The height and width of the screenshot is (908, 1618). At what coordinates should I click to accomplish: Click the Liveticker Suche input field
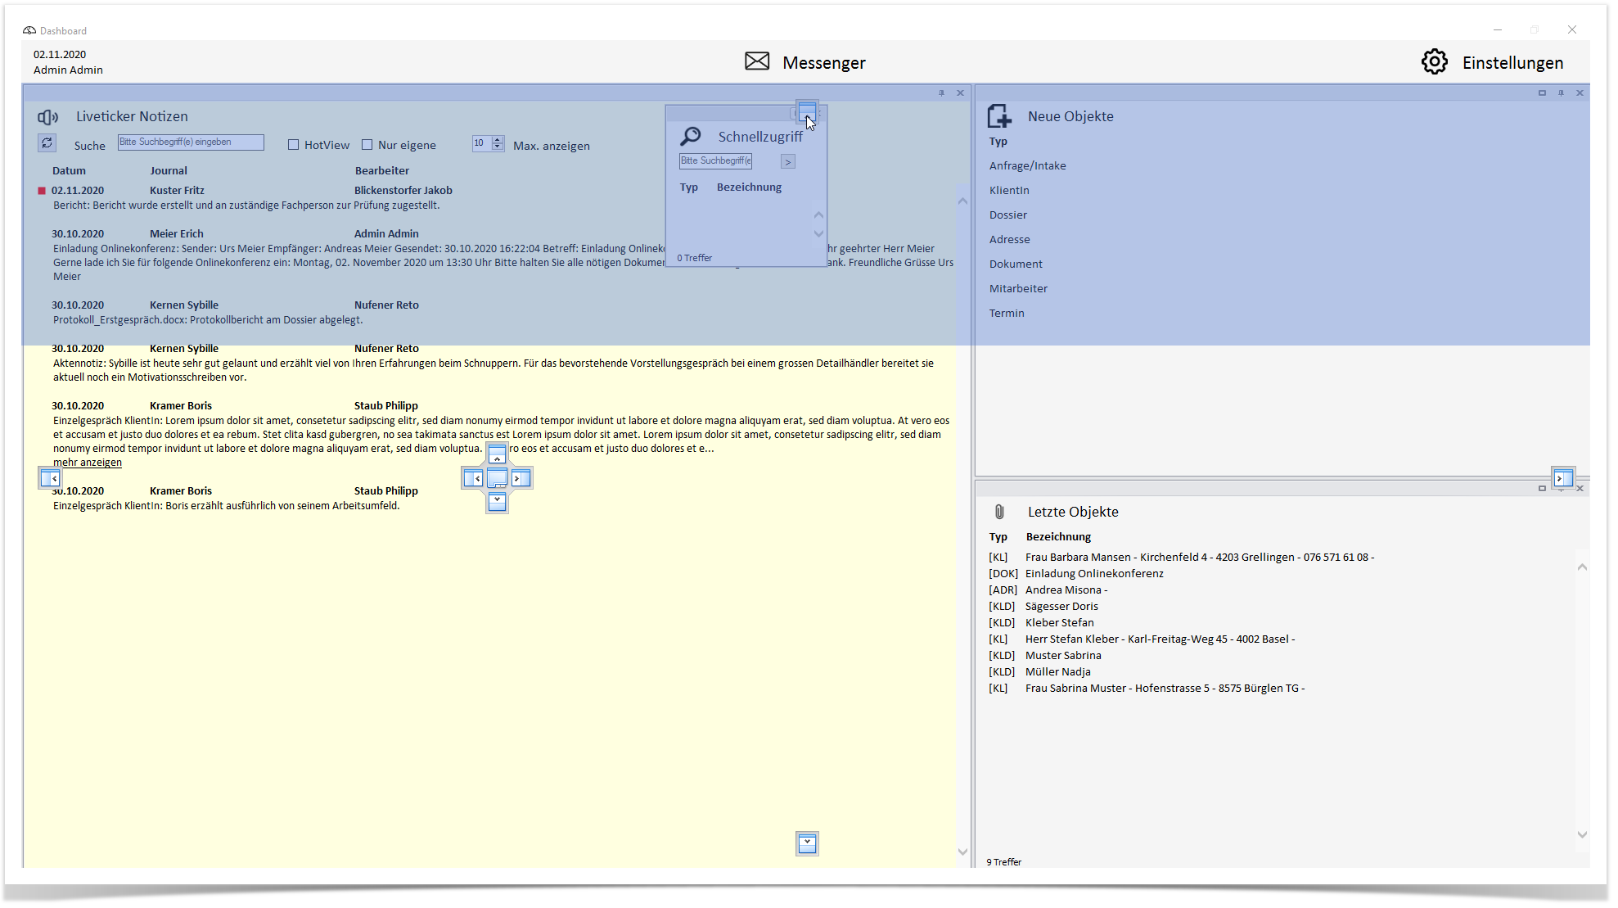pos(191,142)
